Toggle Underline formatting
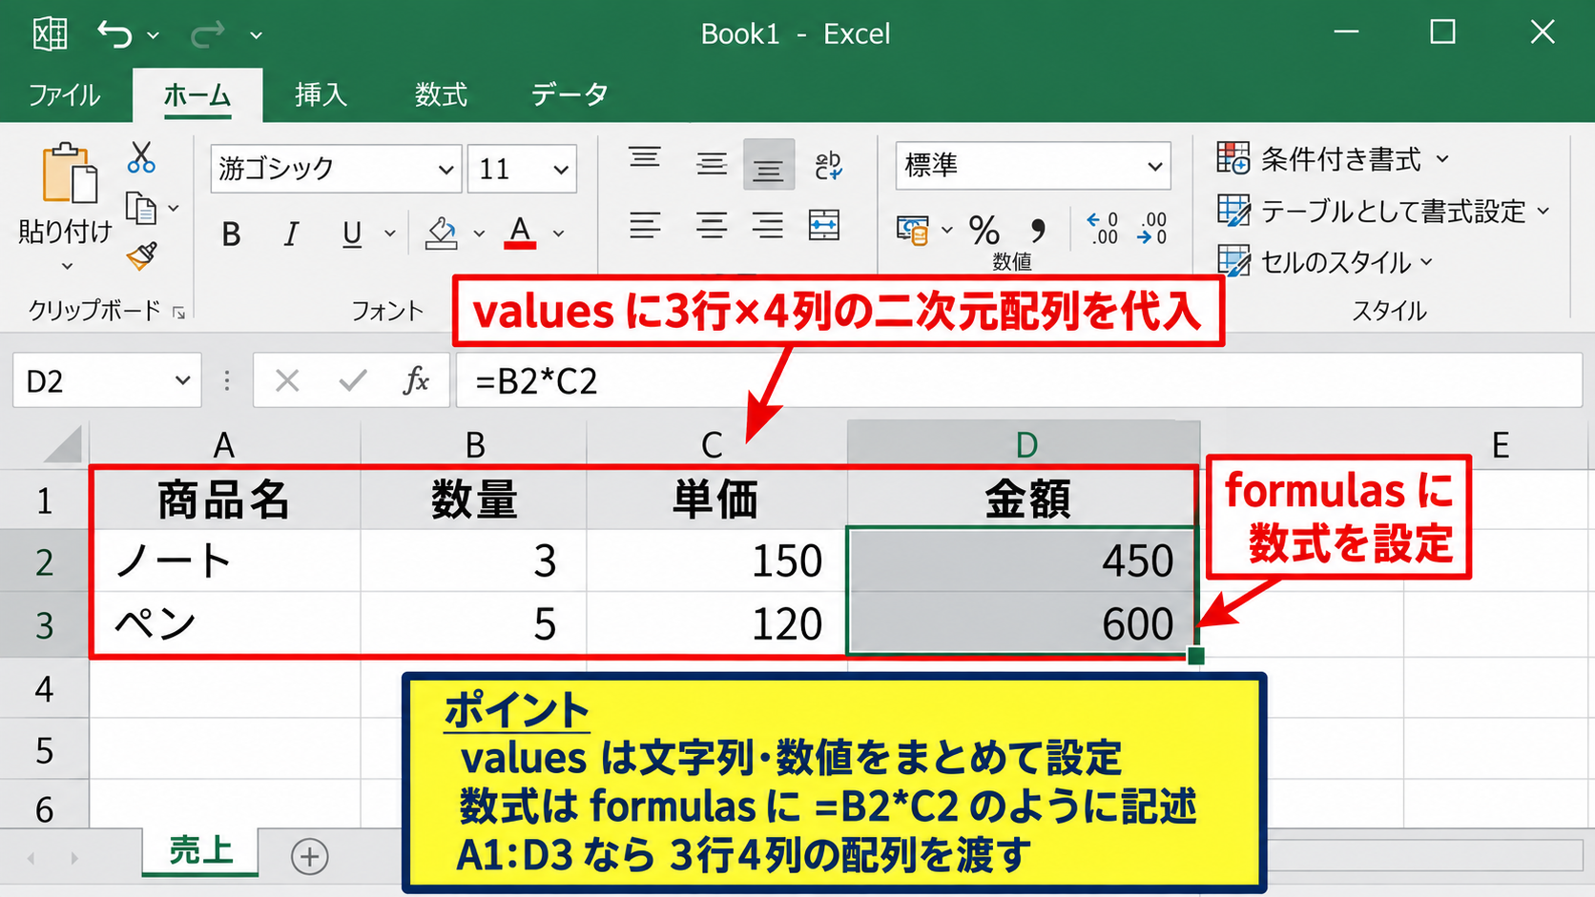This screenshot has width=1595, height=897. point(352,234)
